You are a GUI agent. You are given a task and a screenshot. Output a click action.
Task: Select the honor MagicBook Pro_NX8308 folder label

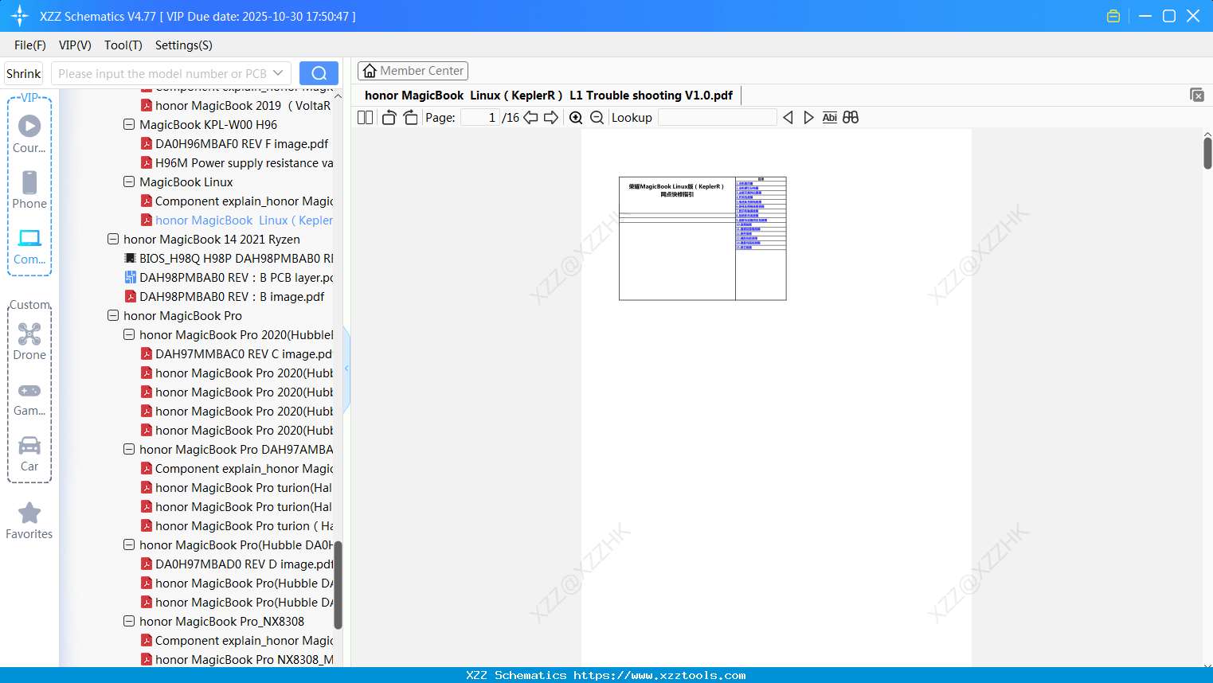(x=221, y=621)
